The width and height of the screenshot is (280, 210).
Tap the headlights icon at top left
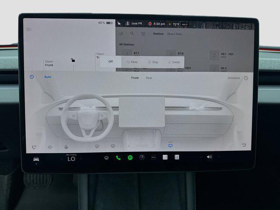29,29
